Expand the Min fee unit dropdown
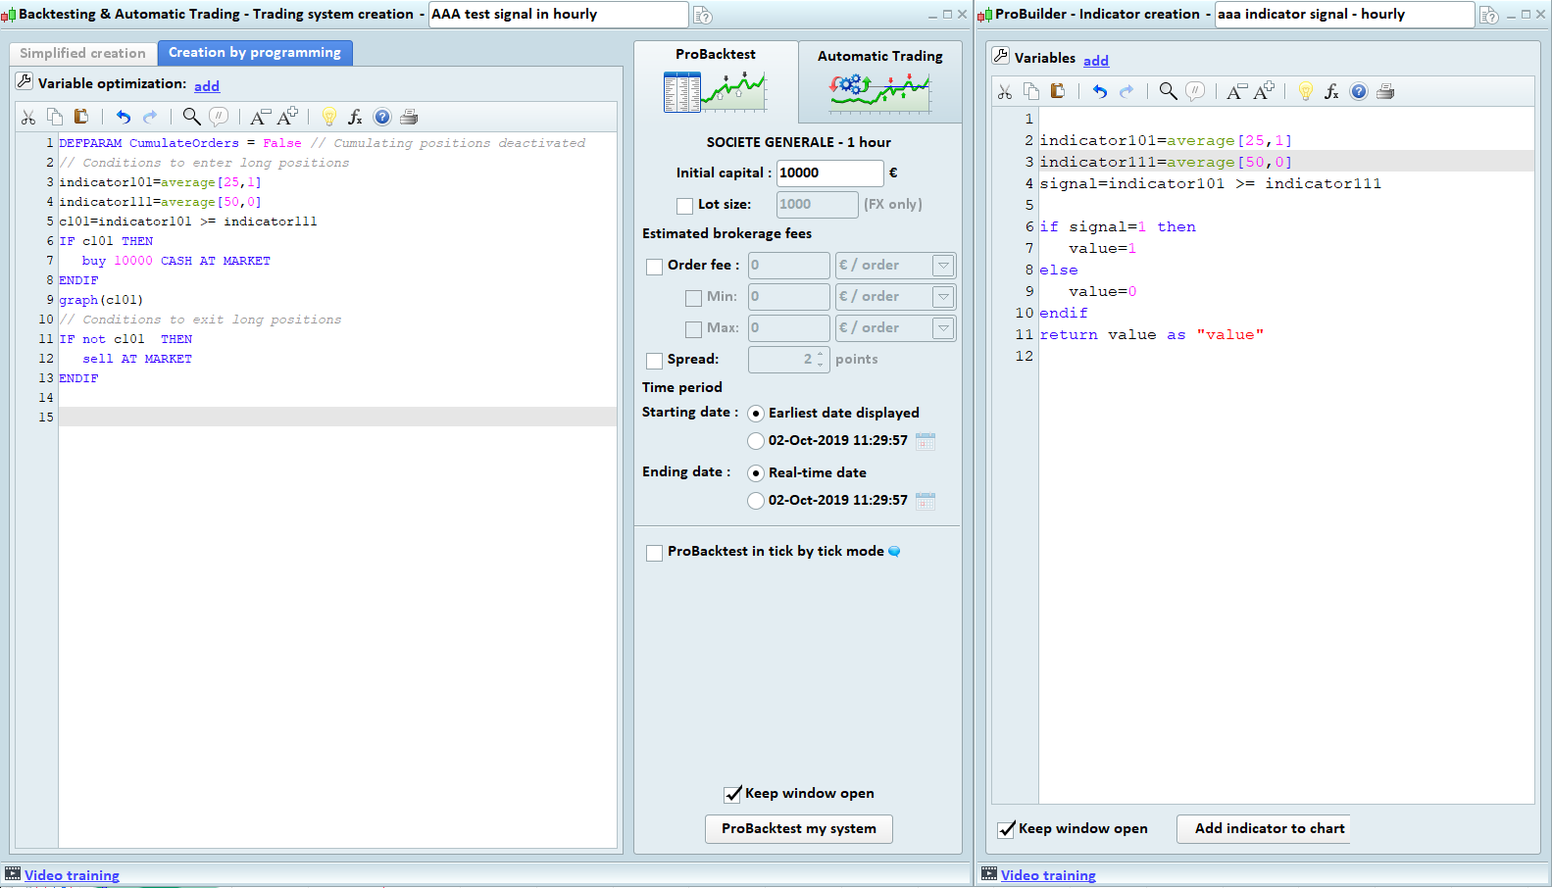 943,297
